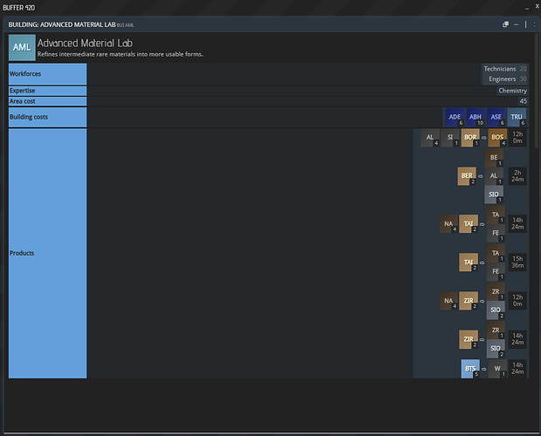Screen dimensions: 541x436
Task: Click the 12h 0m duration for BOS recipe
Action: pyautogui.click(x=517, y=138)
